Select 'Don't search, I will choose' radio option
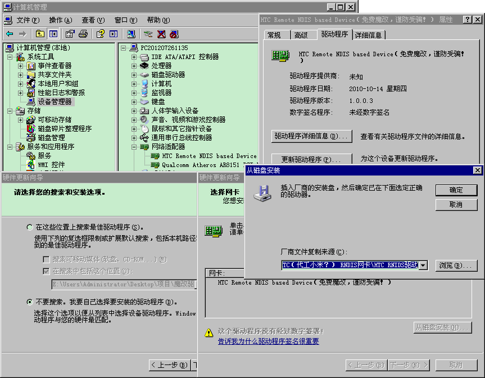This screenshot has height=378, width=485. point(30,302)
